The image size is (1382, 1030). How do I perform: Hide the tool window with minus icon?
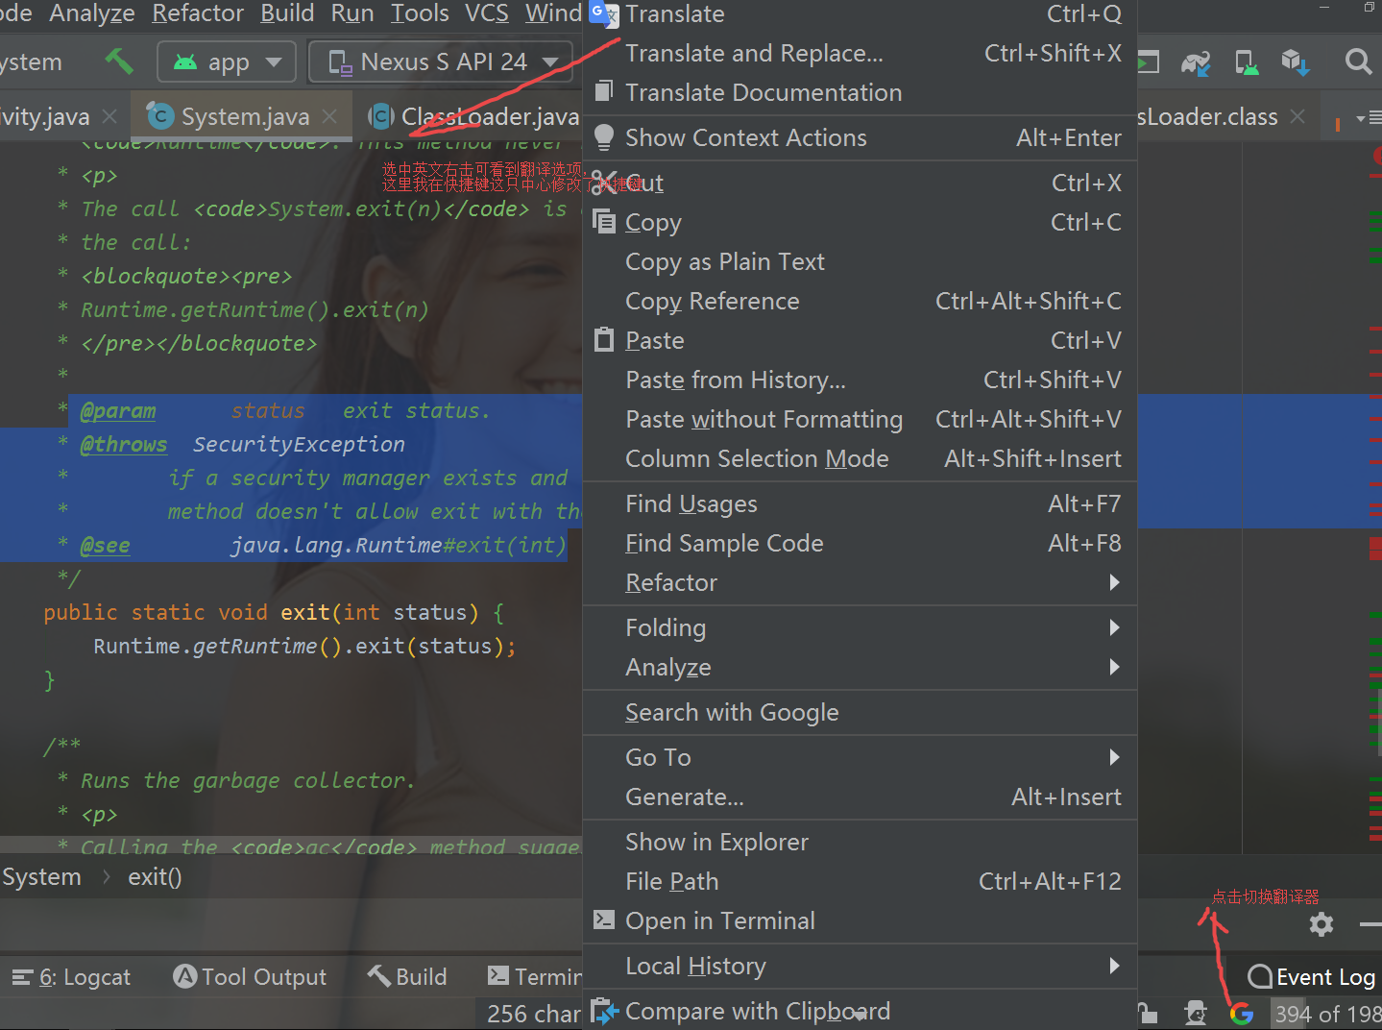click(x=1370, y=924)
